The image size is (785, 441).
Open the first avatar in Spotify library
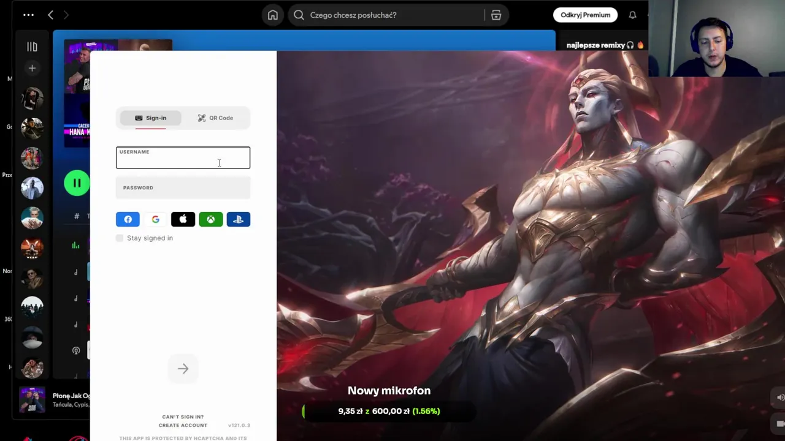coord(32,99)
